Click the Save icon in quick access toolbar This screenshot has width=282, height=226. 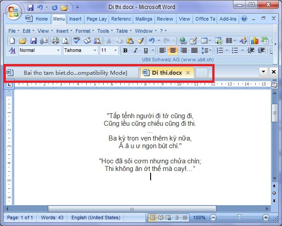[x=30, y=8]
